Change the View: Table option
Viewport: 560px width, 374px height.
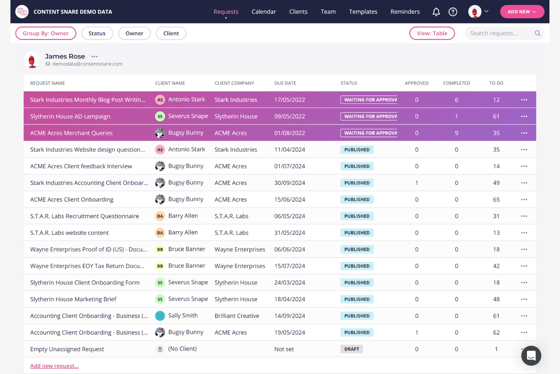click(432, 33)
